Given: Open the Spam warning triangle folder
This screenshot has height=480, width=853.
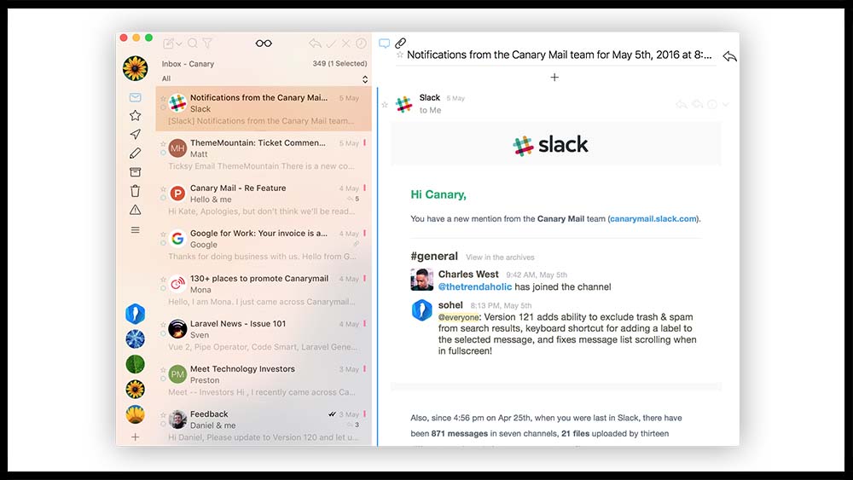Looking at the screenshot, I should tap(135, 210).
